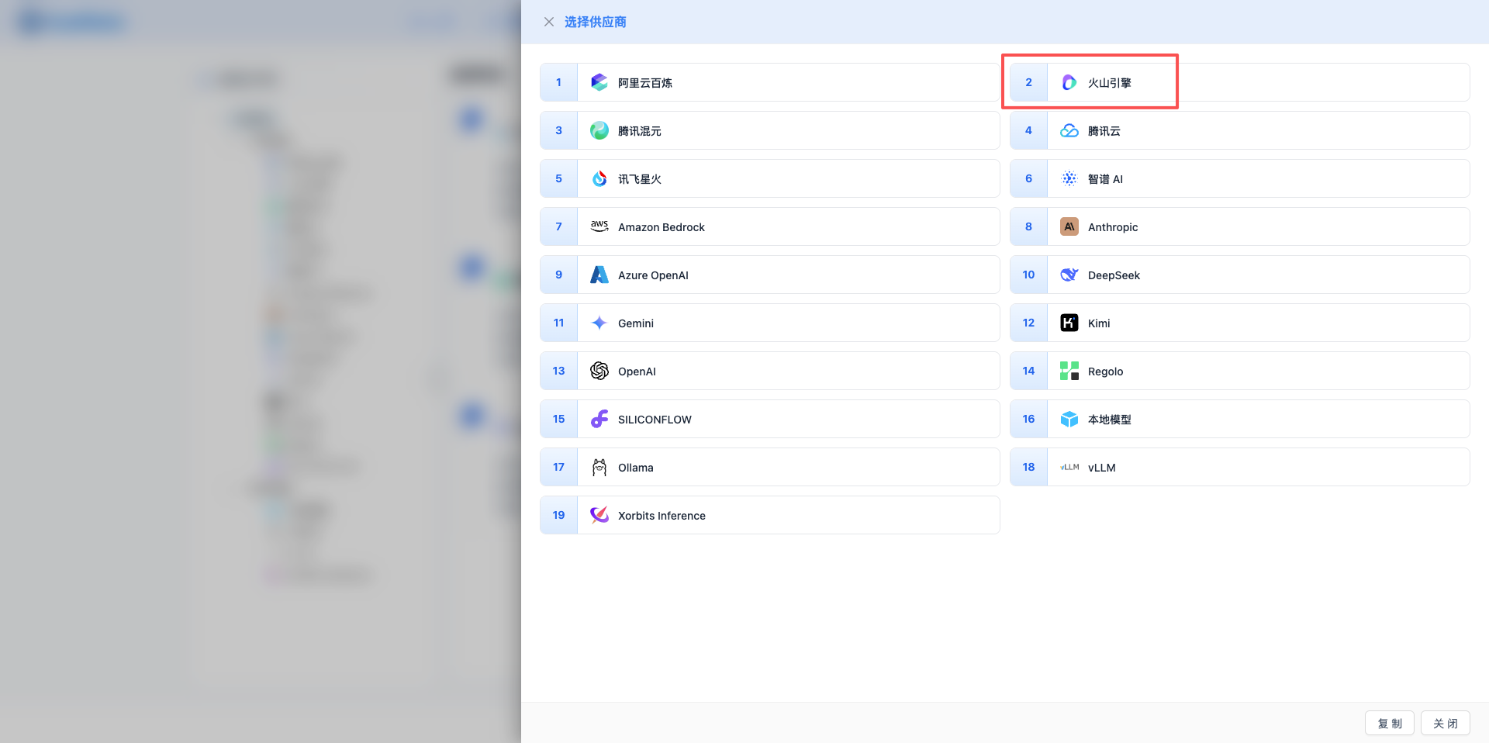The height and width of the screenshot is (743, 1489).
Task: Click the 腾讯混元 green sphere icon
Action: (599, 130)
